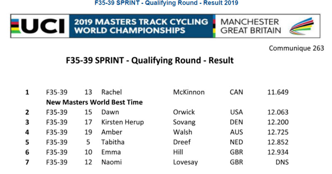The image size is (332, 174).
Task: Click the F35-39 SPRINT result heading
Action: 150,60
